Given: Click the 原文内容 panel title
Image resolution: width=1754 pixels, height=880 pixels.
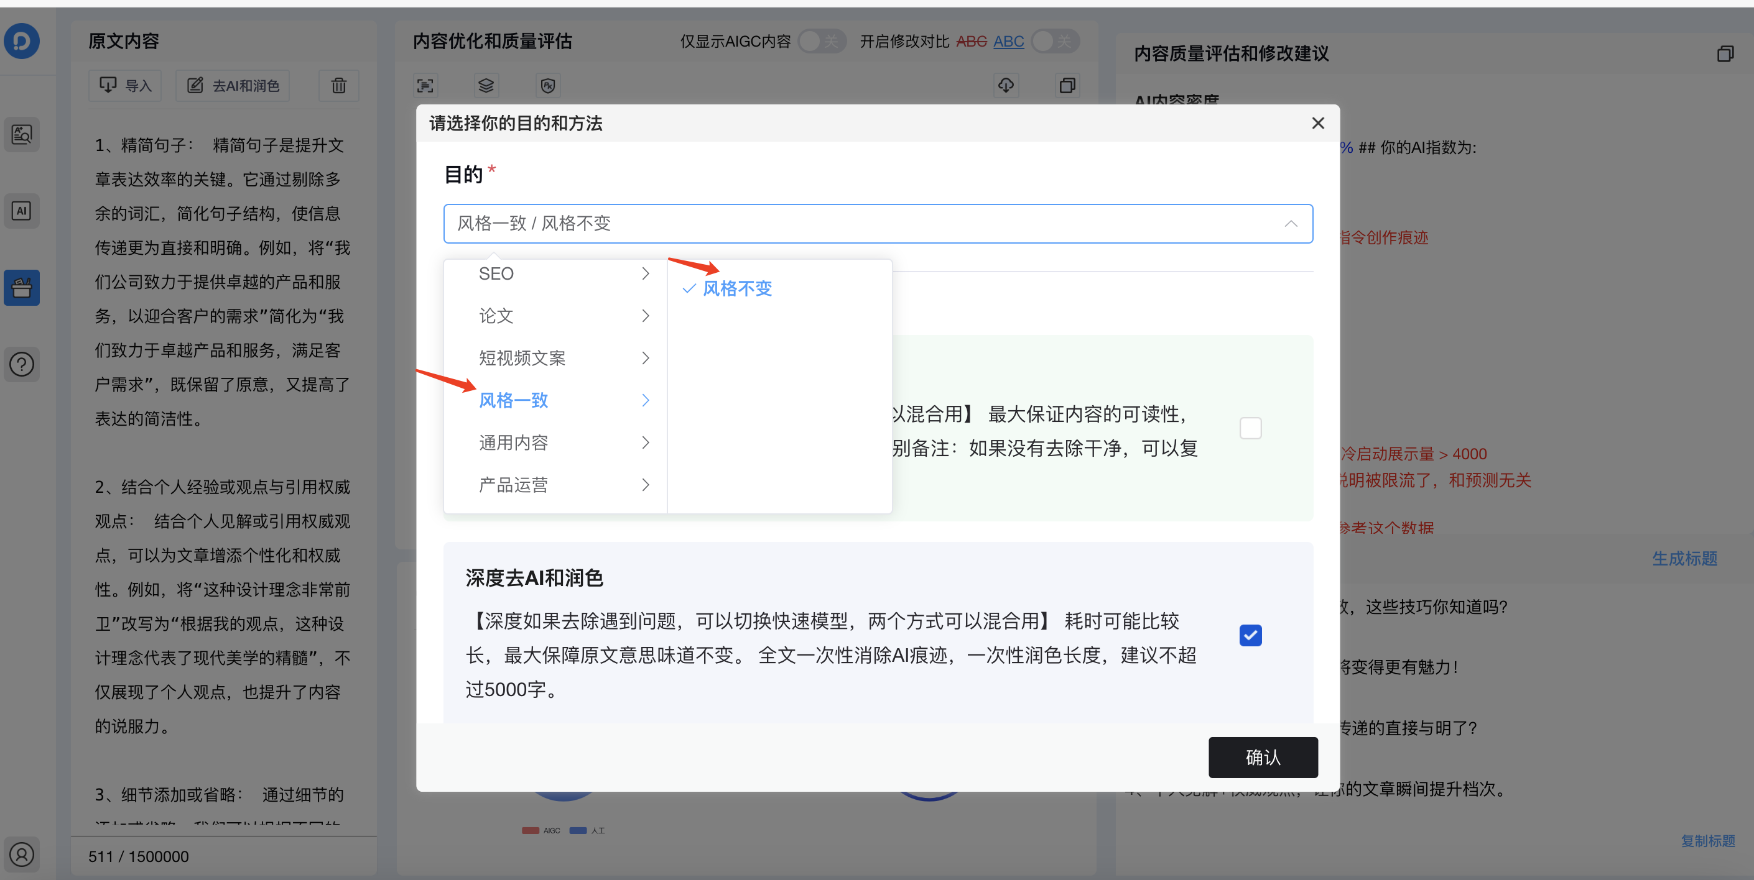Looking at the screenshot, I should (123, 41).
